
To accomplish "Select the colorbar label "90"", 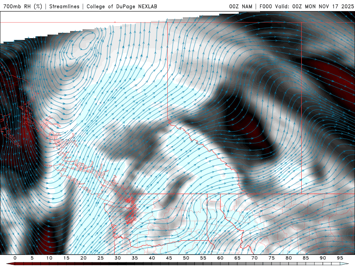I will point(323,258).
